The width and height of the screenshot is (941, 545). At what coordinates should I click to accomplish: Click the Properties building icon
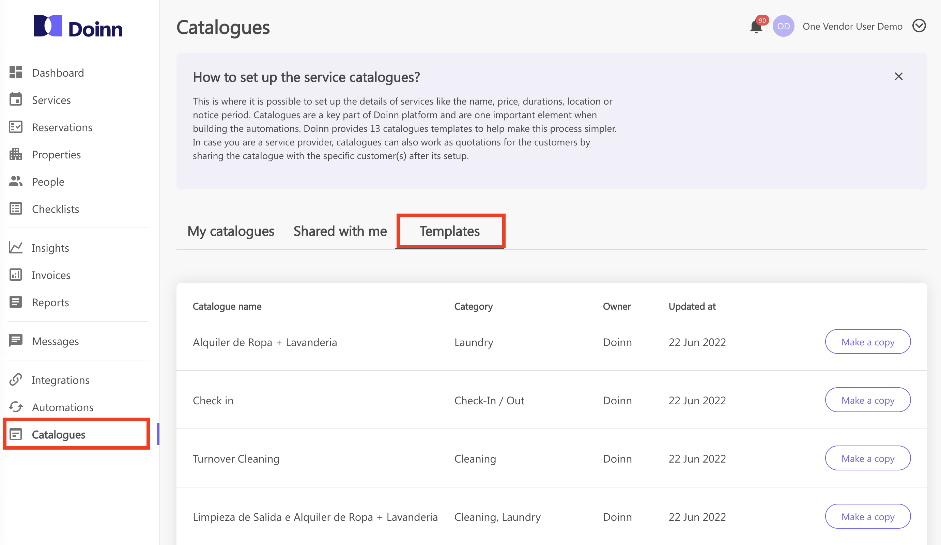[16, 154]
